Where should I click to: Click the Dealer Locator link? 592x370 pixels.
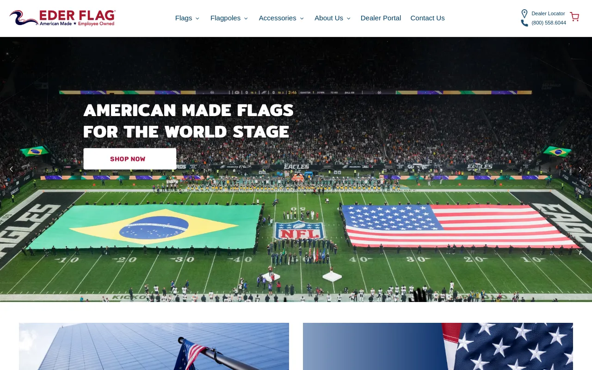[x=548, y=13]
